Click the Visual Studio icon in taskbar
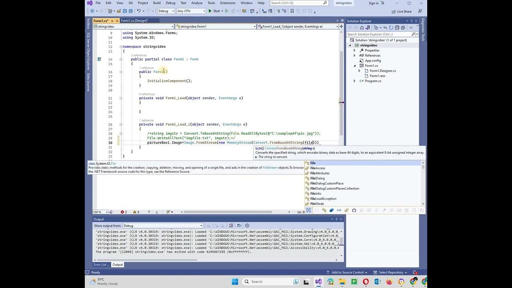 tap(318, 282)
